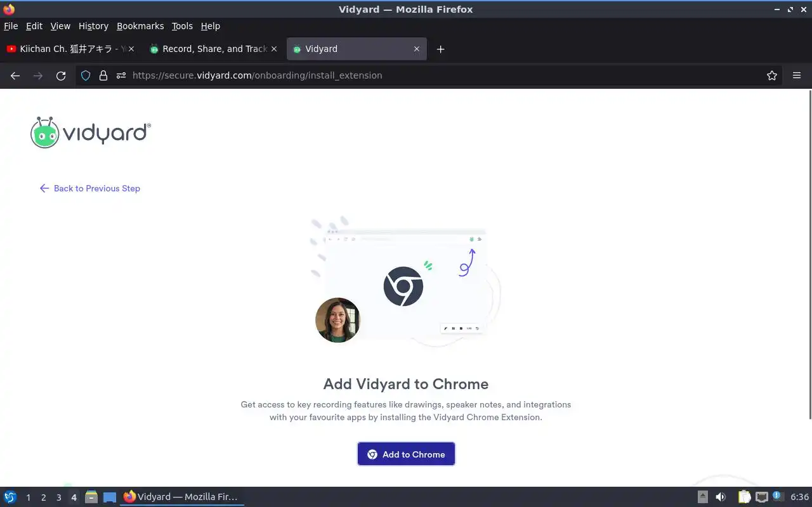The height and width of the screenshot is (507, 812).
Task: Open the update notification tray icon
Action: click(777, 496)
